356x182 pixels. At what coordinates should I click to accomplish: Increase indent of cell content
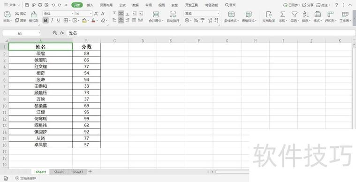(141, 14)
